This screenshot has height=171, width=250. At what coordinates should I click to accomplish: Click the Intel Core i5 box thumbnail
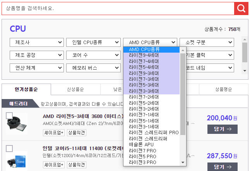[x=17, y=161]
